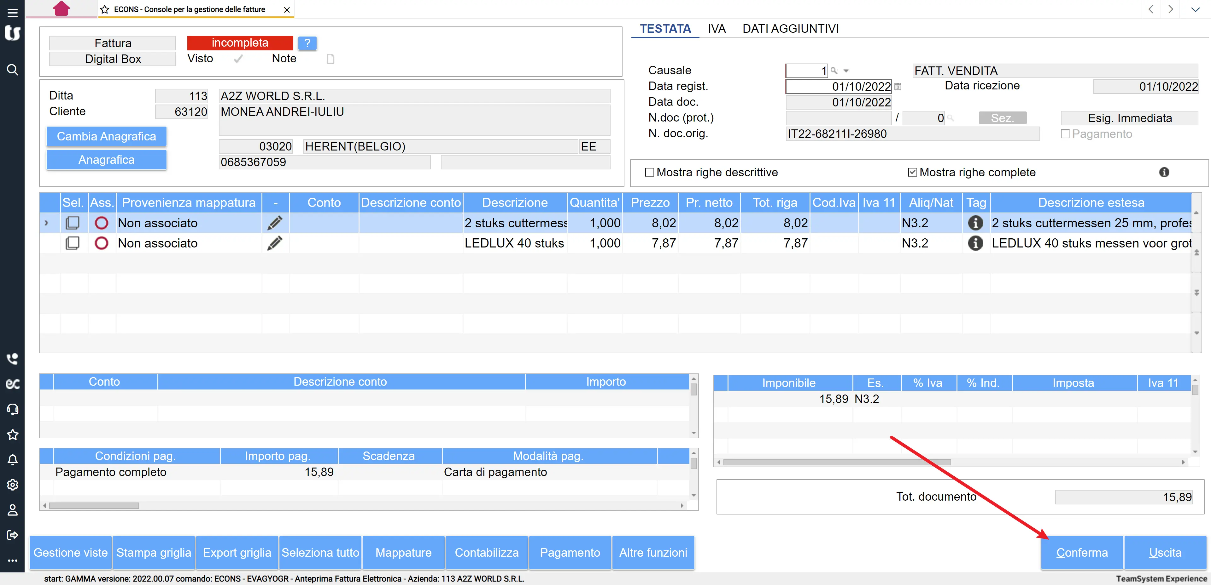This screenshot has width=1211, height=585.
Task: Open the DATI AGGIUNTIVI tab
Action: pyautogui.click(x=790, y=29)
